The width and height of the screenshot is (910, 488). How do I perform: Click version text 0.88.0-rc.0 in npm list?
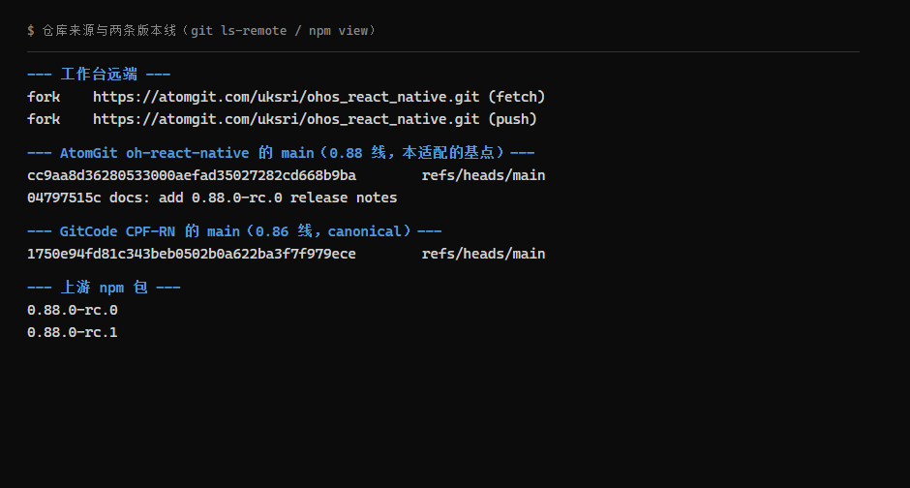[73, 310]
